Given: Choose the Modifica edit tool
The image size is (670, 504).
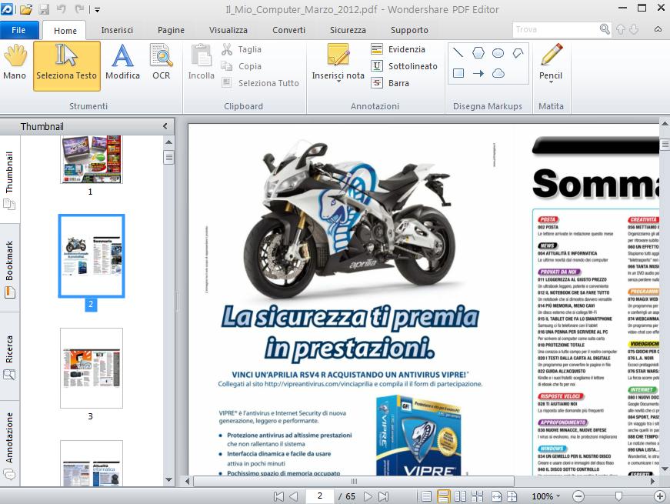Looking at the screenshot, I should [122, 63].
